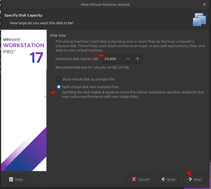Click the right arrow icon on Next
Viewport: 211px width, 189px height.
tap(190, 179)
